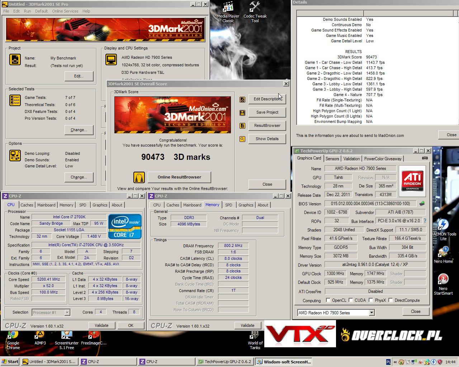Click Edit... button in Project section
The image size is (459, 367).
pyautogui.click(x=79, y=76)
